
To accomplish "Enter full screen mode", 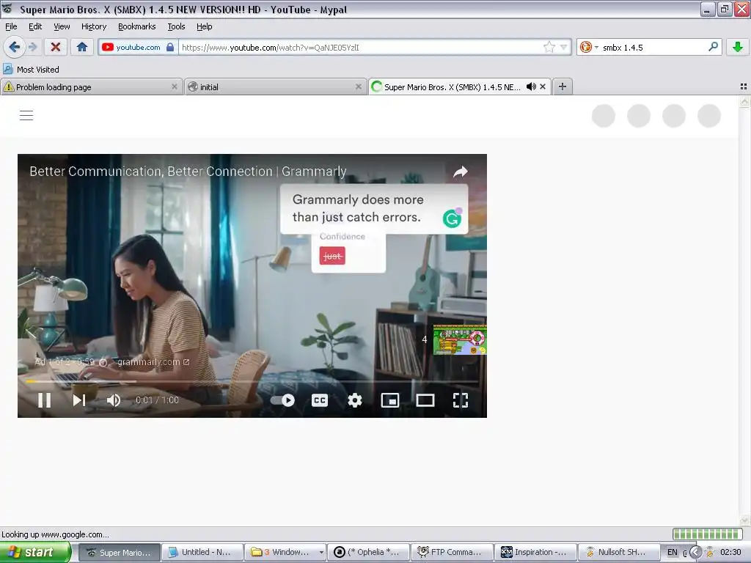I will 461,400.
